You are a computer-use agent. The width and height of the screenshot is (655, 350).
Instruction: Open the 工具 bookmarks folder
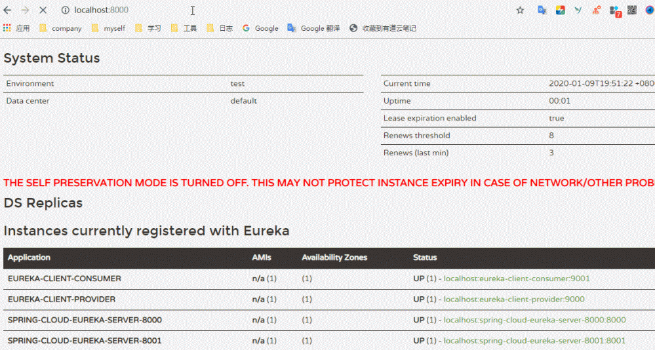pyautogui.click(x=184, y=28)
